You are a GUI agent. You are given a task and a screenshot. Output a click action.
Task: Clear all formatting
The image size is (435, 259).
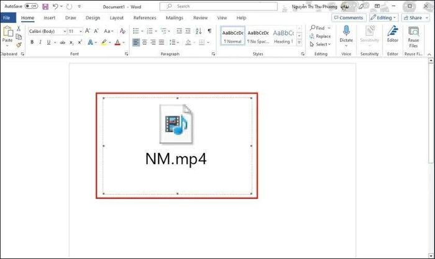122,31
